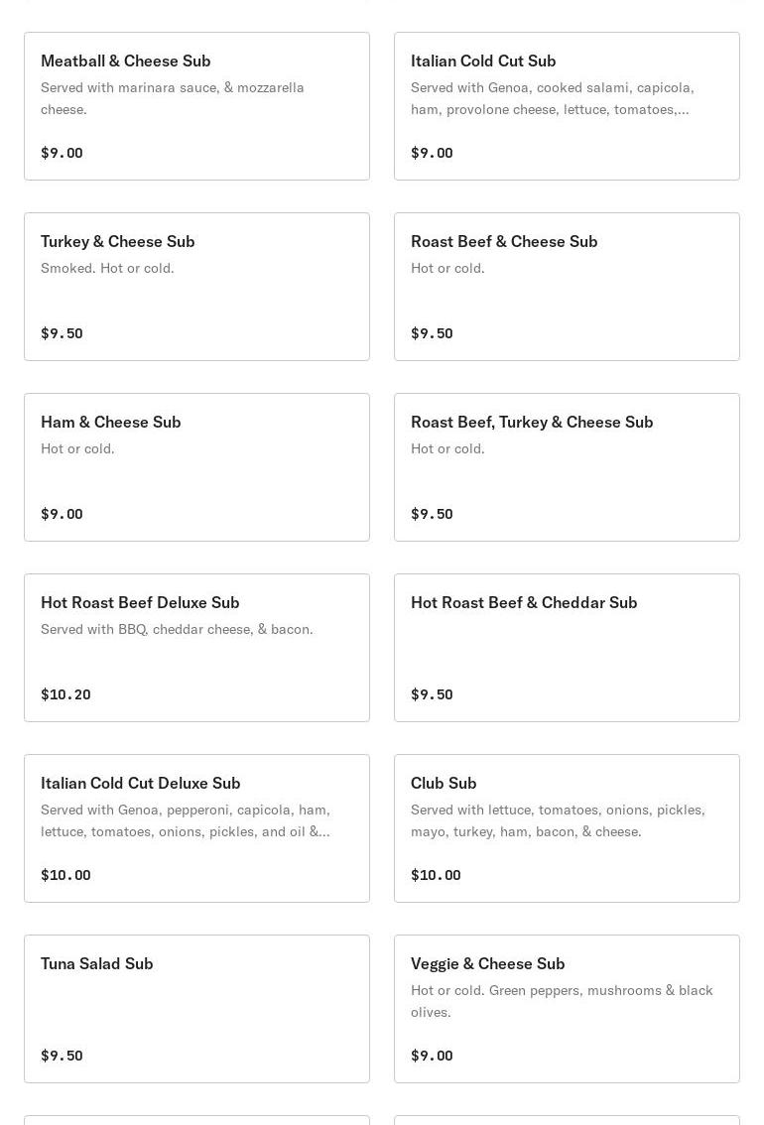Image resolution: width=764 pixels, height=1125 pixels.
Task: Click 'Smoked. Hot or cold.' description
Action: click(107, 268)
